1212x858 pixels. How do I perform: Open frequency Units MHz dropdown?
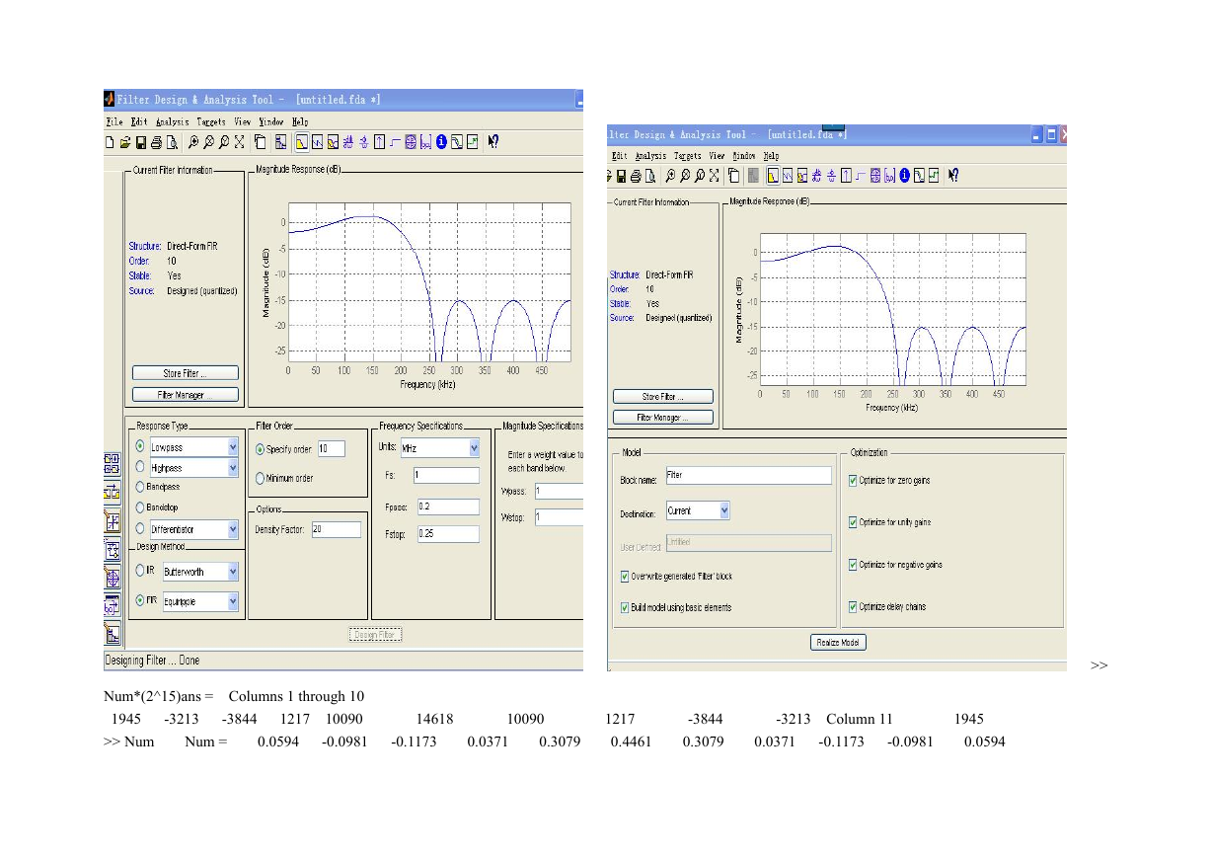pos(474,447)
